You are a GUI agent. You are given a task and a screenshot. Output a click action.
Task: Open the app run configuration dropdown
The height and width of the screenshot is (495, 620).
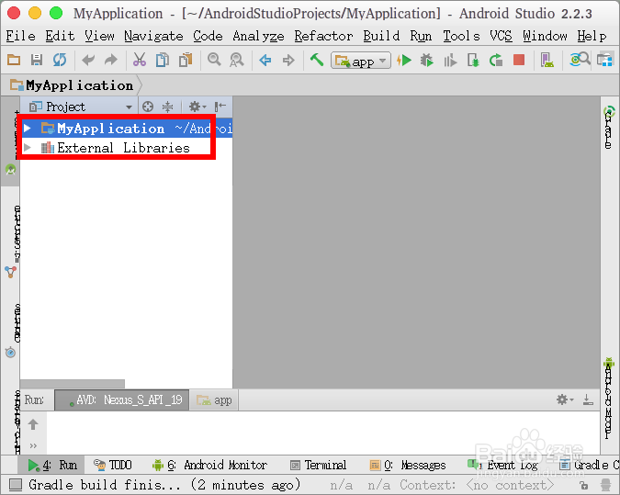(x=361, y=61)
